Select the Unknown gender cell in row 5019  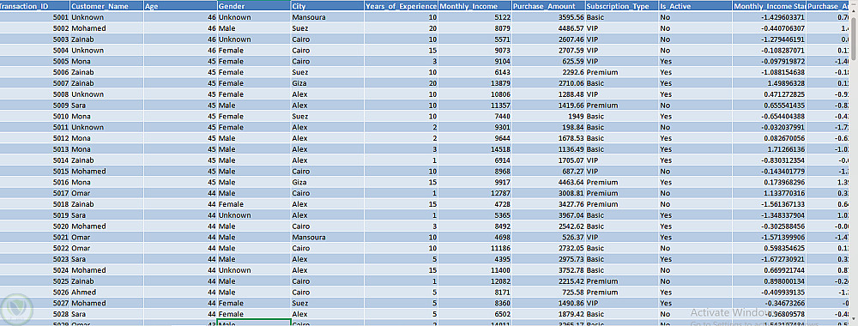(x=254, y=215)
